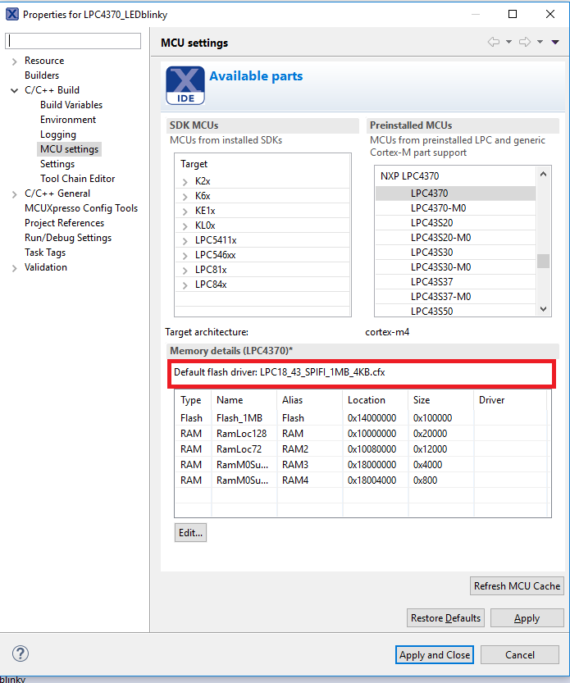This screenshot has height=683, width=570.
Task: Select LPC4370 in Preinstalled MCUs
Action: [x=455, y=193]
